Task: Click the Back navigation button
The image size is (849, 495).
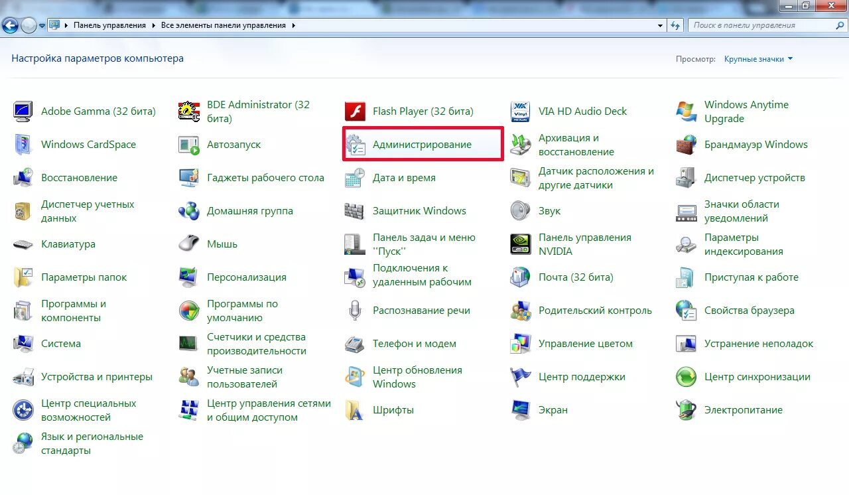Action: click(x=11, y=26)
